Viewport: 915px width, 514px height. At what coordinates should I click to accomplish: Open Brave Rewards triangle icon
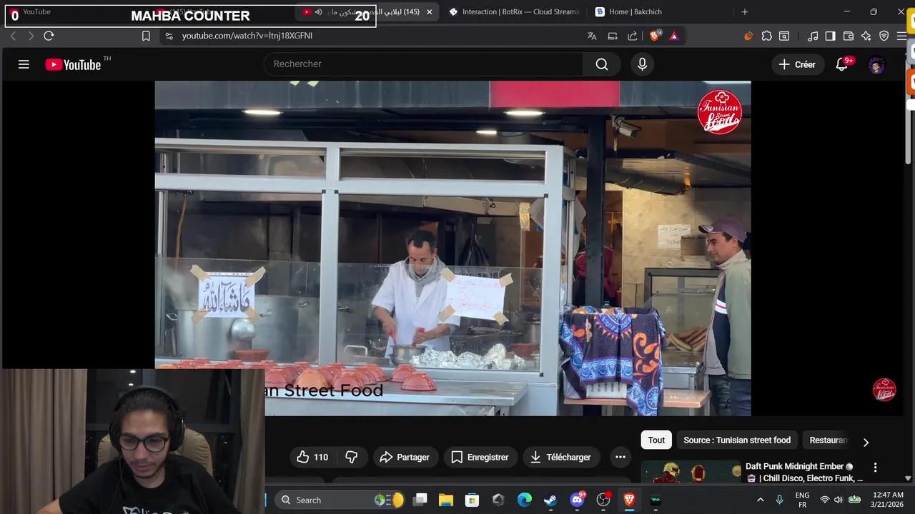click(x=673, y=36)
